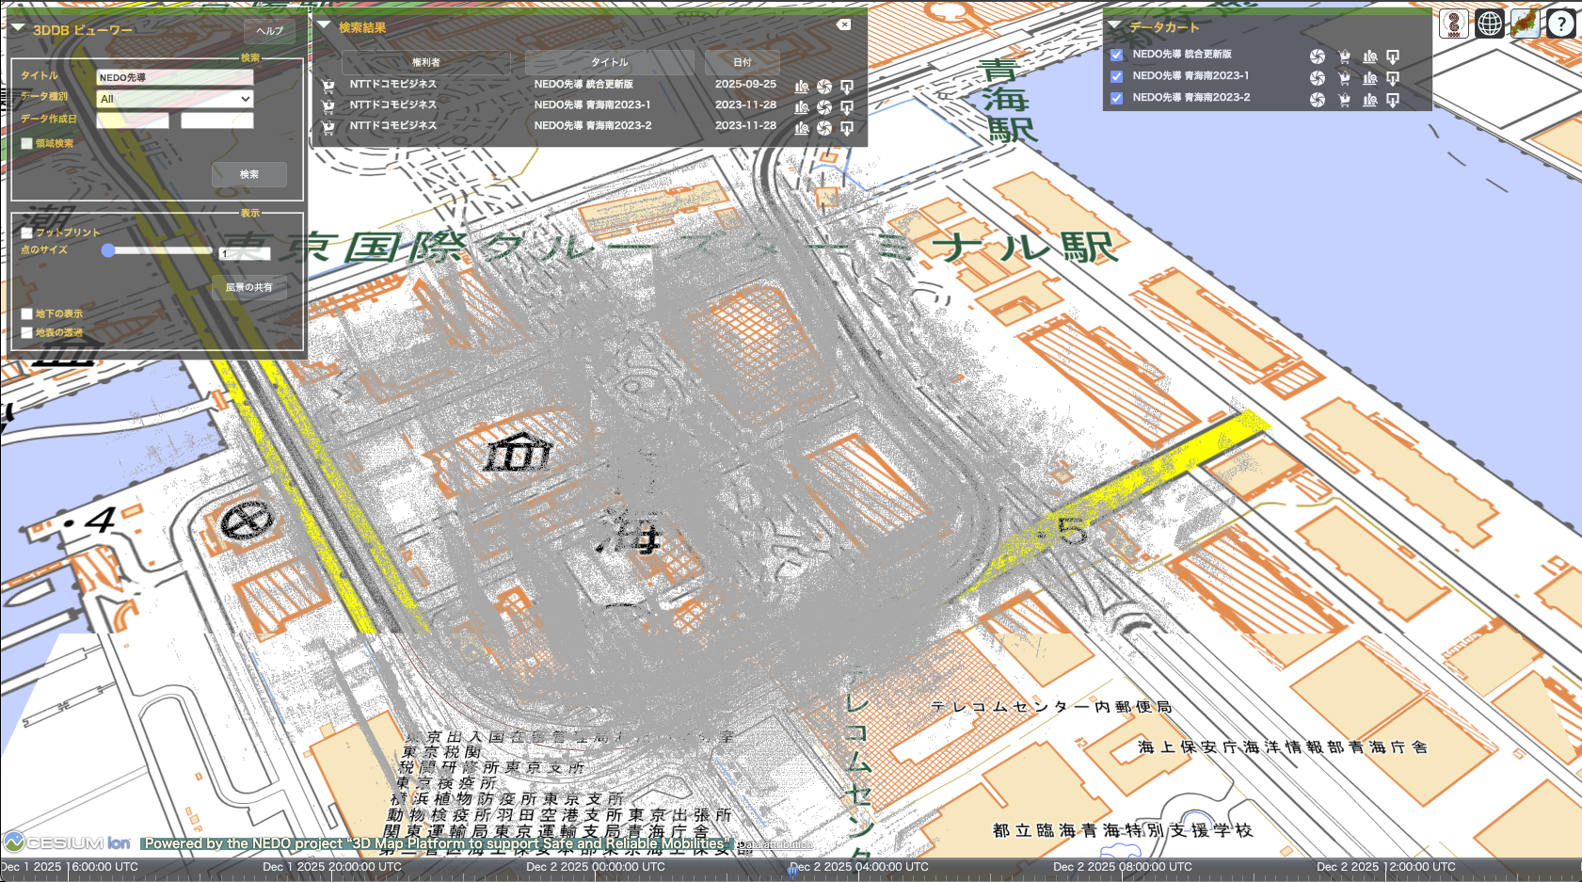Click the question mark help icon
The height and width of the screenshot is (882, 1582).
[1560, 24]
